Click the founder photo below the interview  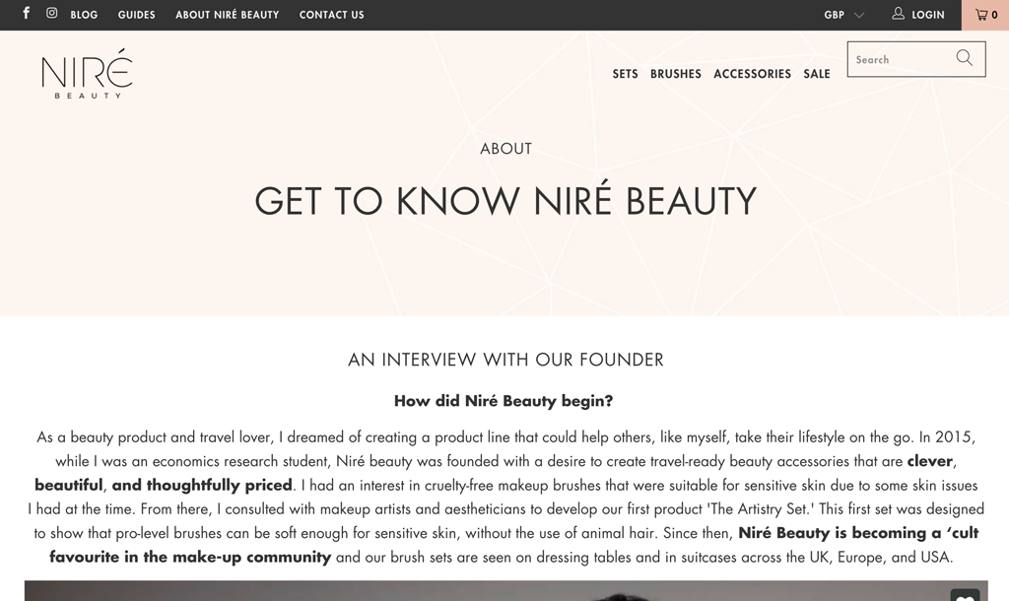pyautogui.click(x=505, y=591)
